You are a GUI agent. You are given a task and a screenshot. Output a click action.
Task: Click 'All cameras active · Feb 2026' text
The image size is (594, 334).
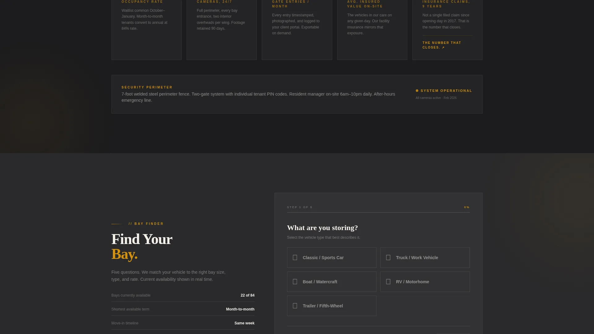pos(436,98)
